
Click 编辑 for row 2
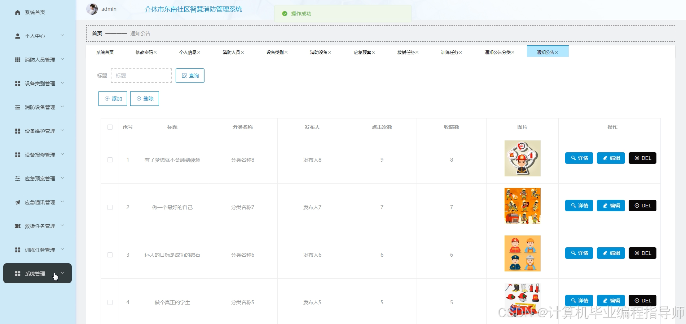611,206
